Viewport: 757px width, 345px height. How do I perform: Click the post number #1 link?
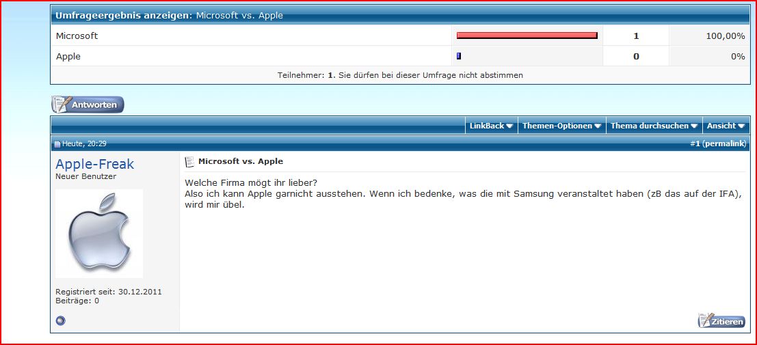695,143
